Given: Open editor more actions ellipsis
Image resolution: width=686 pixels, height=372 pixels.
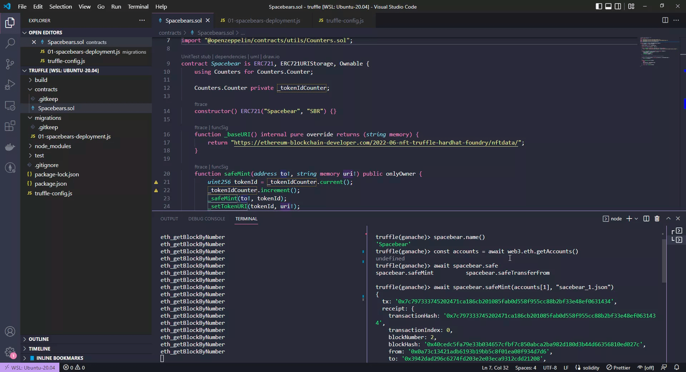Looking at the screenshot, I should (676, 20).
